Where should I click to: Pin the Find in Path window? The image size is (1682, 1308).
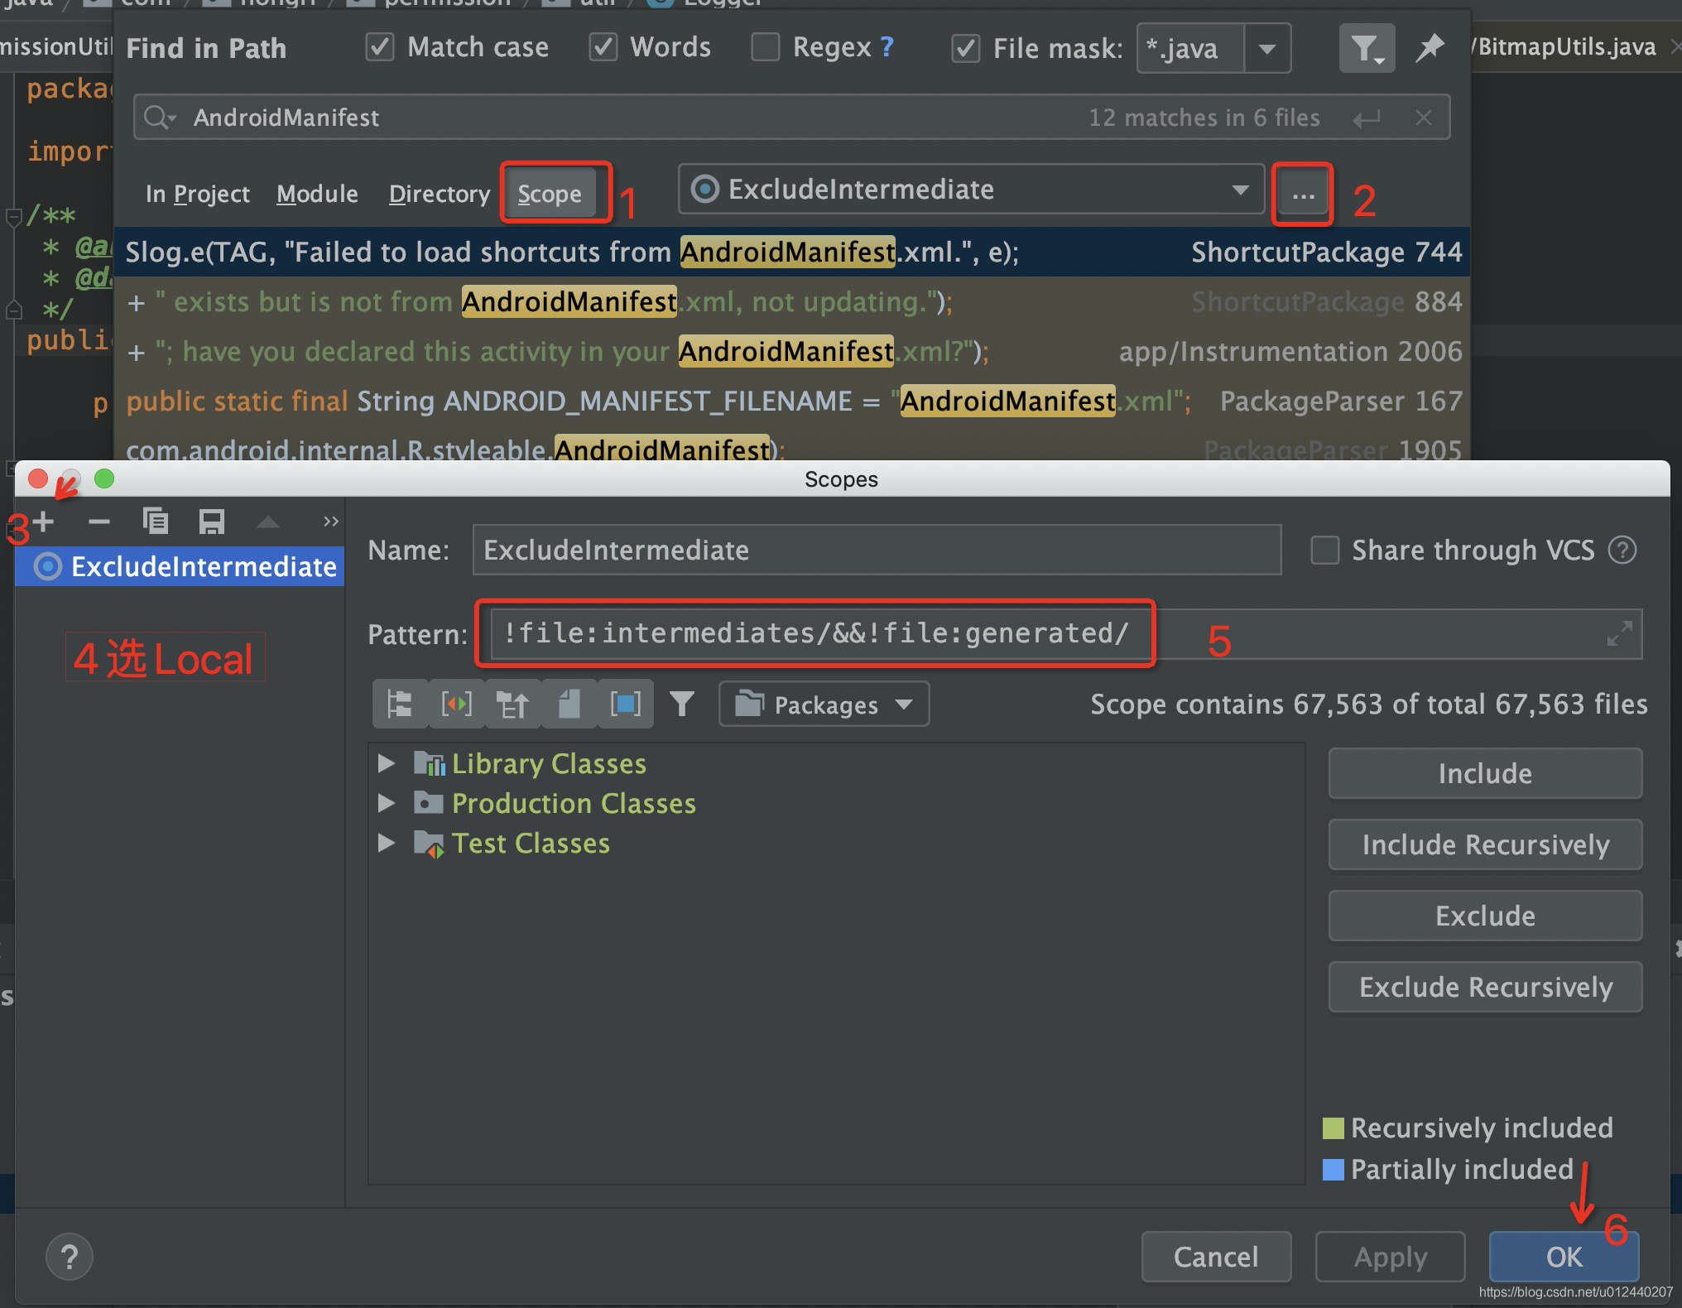[1430, 48]
